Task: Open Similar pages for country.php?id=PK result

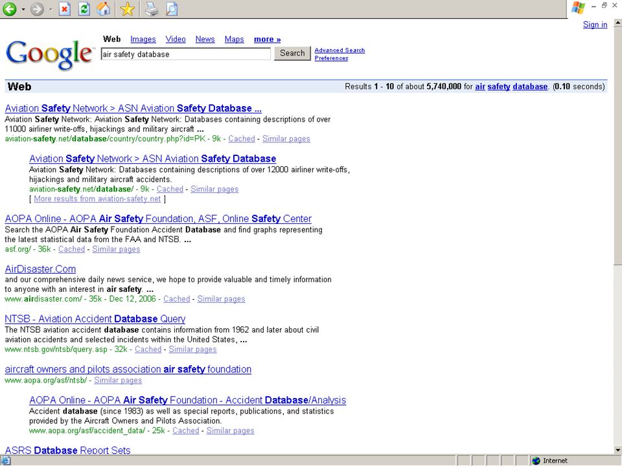Action: (286, 139)
